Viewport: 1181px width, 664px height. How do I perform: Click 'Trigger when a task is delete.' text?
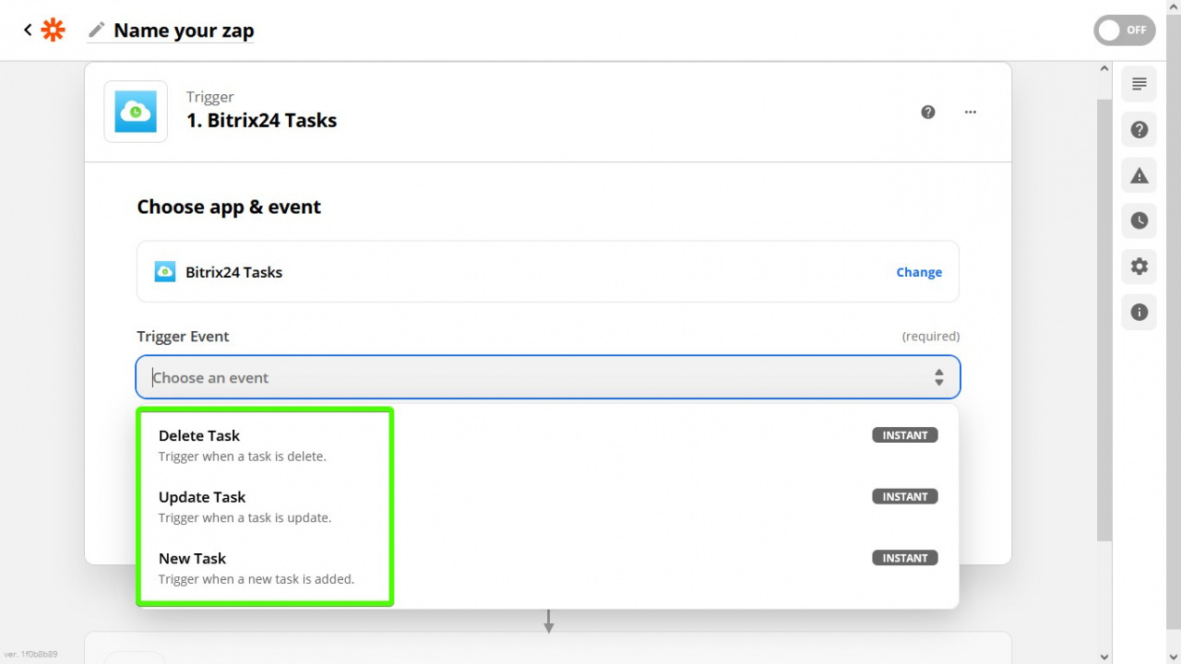[x=243, y=456]
